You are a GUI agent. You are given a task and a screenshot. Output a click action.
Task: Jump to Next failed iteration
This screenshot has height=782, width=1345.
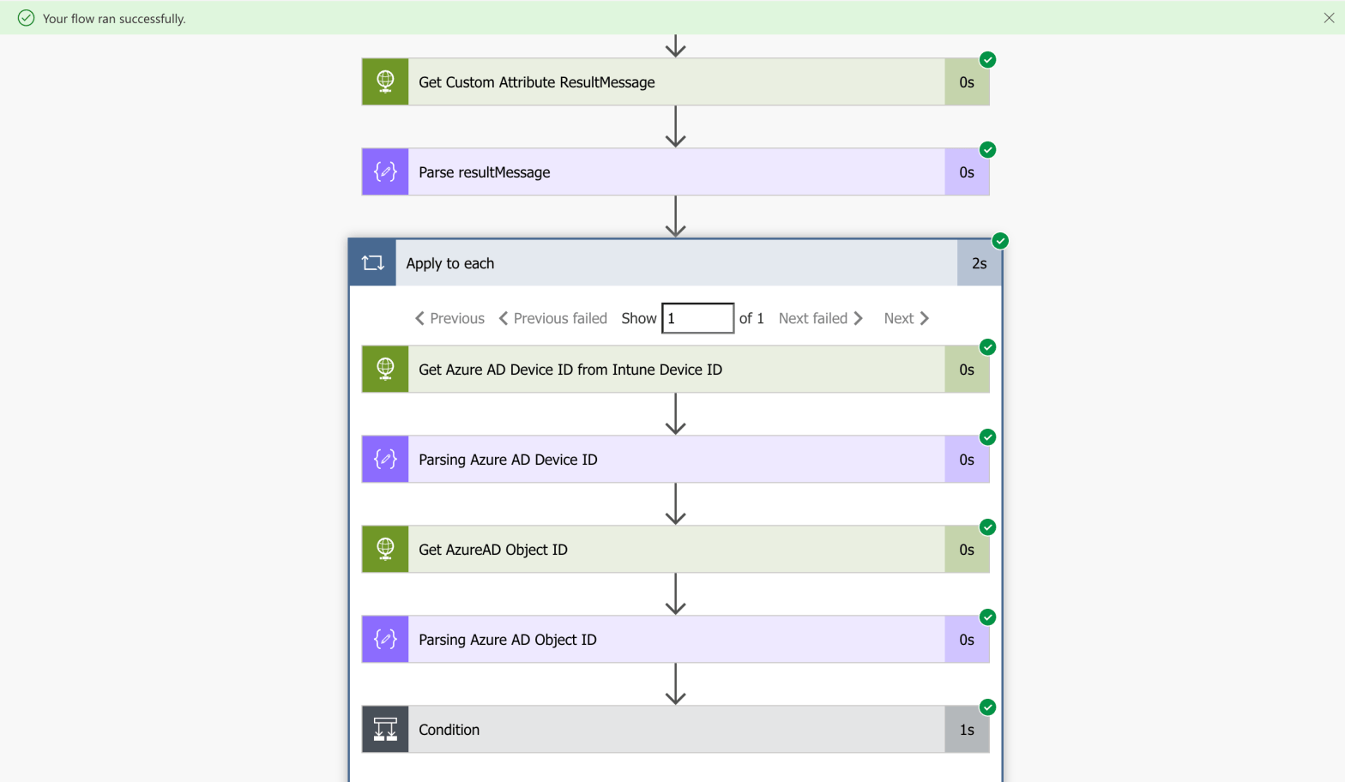coord(820,318)
